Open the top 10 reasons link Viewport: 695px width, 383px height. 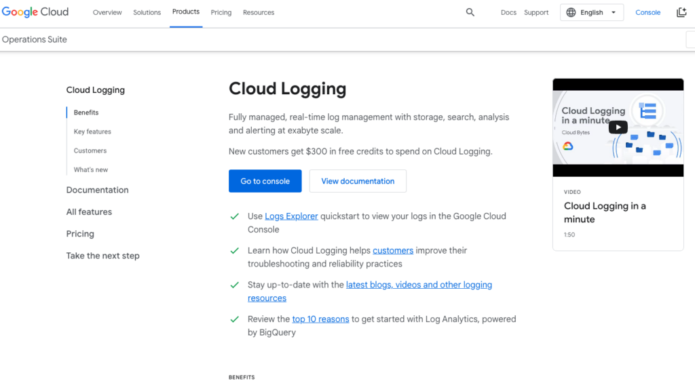pyautogui.click(x=320, y=319)
